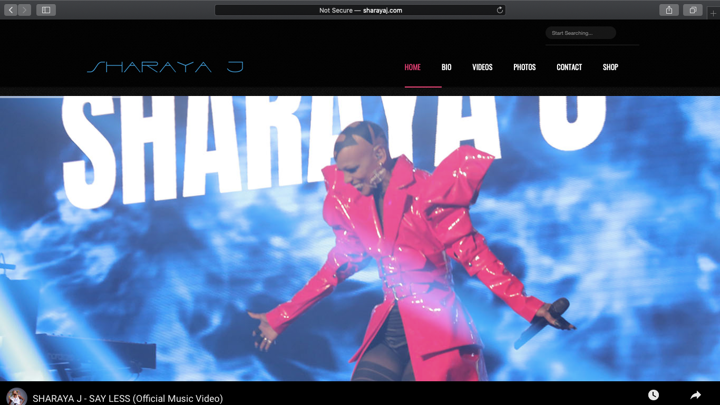The width and height of the screenshot is (720, 405).
Task: Click the video share arrow icon
Action: click(696, 395)
